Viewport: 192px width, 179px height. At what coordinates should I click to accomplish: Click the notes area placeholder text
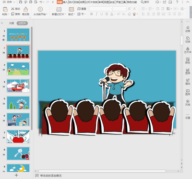51,176
